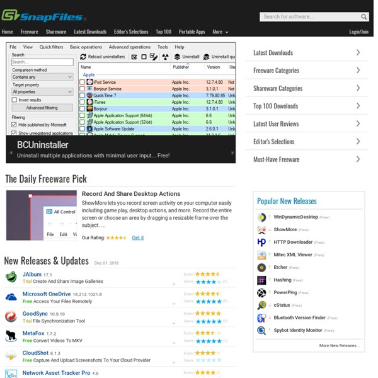This screenshot has width=378, height=378.
Task: Click the BCUninstaller banner screenshot
Action: tap(121, 89)
